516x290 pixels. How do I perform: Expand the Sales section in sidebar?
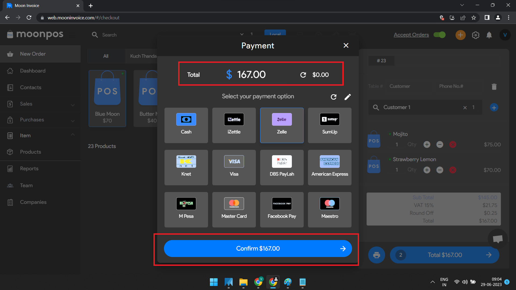41,104
